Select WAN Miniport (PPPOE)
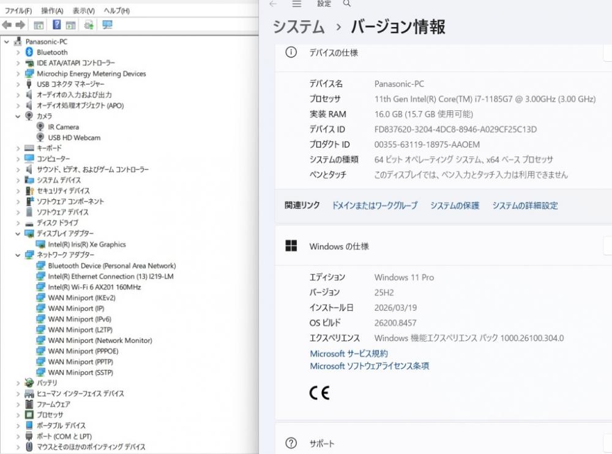The height and width of the screenshot is (454, 612). click(x=83, y=351)
